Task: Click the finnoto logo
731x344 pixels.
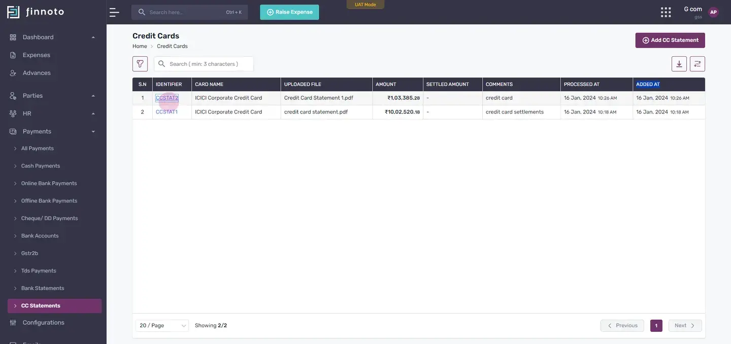Action: pos(36,12)
